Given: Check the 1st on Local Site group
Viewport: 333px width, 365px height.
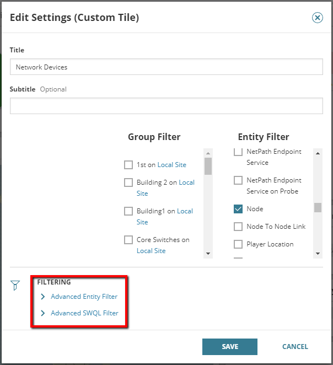Looking at the screenshot, I should click(x=128, y=165).
